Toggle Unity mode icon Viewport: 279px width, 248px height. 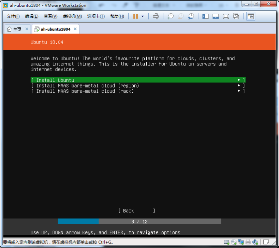pos(236,16)
